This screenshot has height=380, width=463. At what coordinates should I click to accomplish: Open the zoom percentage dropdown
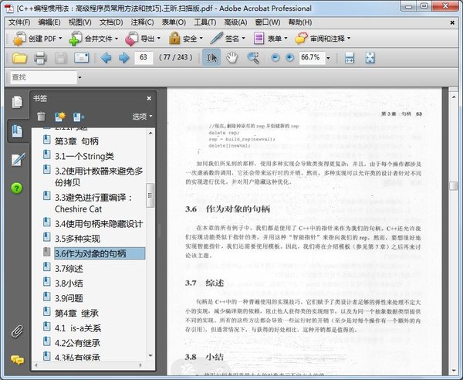pyautogui.click(x=329, y=58)
